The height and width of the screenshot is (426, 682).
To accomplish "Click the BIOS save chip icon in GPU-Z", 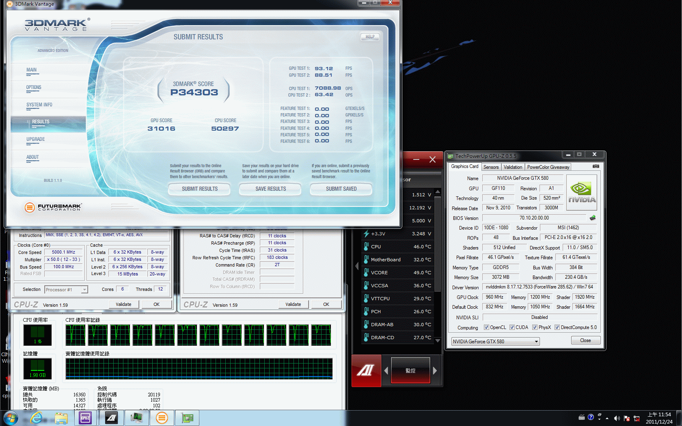I will click(x=593, y=218).
